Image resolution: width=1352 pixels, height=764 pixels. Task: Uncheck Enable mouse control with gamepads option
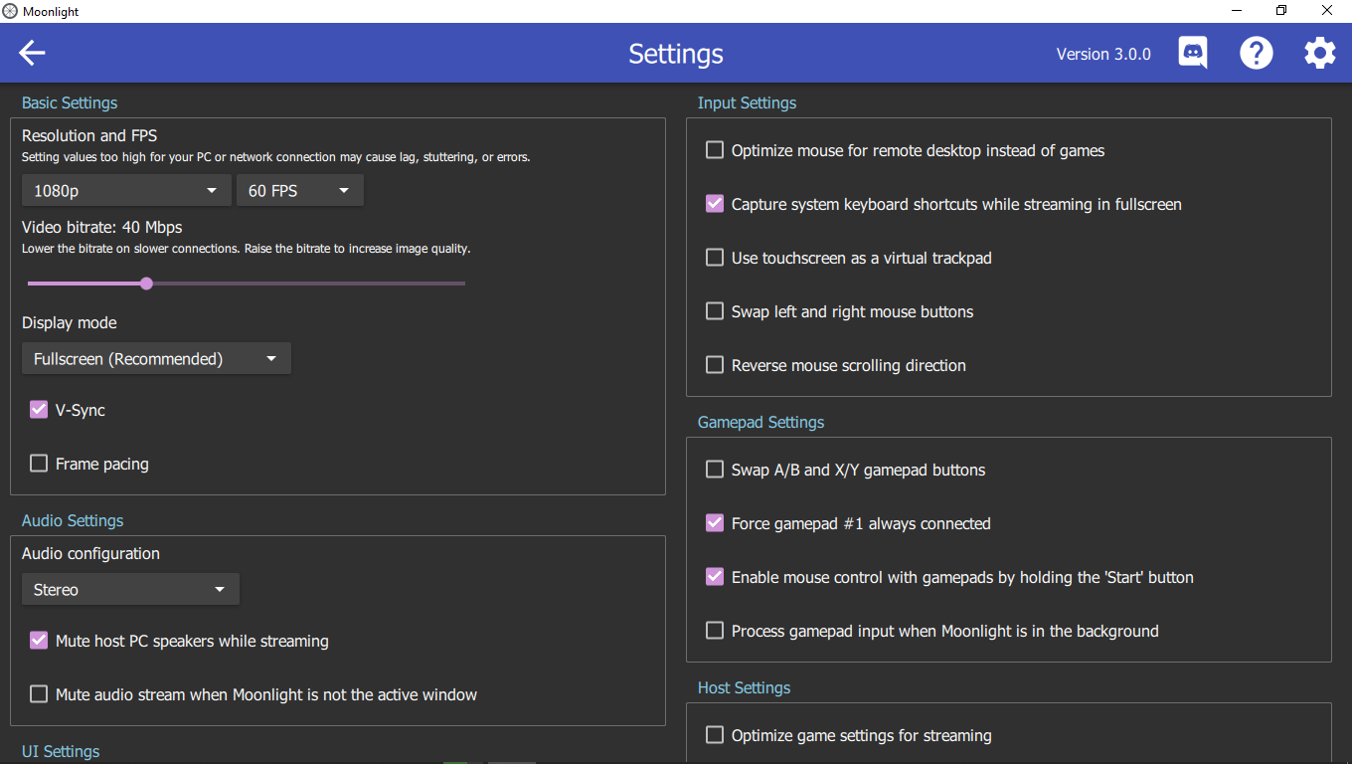click(x=715, y=577)
